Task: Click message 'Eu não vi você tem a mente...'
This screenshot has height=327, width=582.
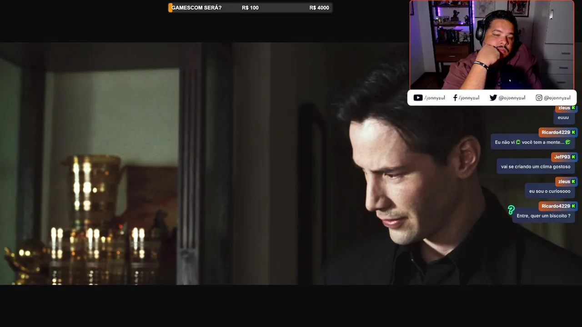Action: pyautogui.click(x=533, y=142)
